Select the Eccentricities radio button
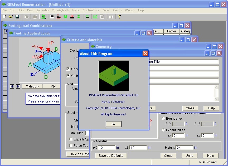The height and width of the screenshot is (166, 228). coord(163,130)
